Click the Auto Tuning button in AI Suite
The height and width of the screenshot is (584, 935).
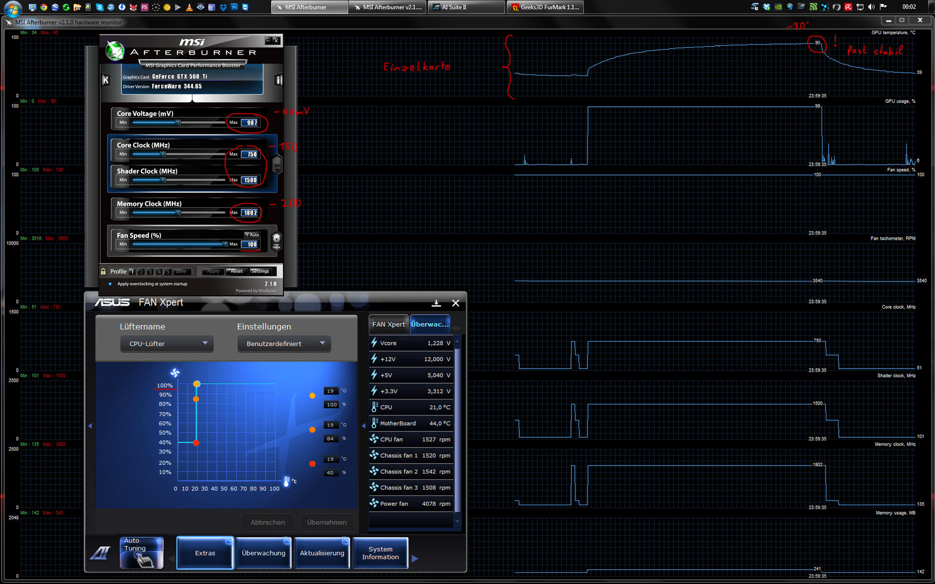pyautogui.click(x=142, y=552)
